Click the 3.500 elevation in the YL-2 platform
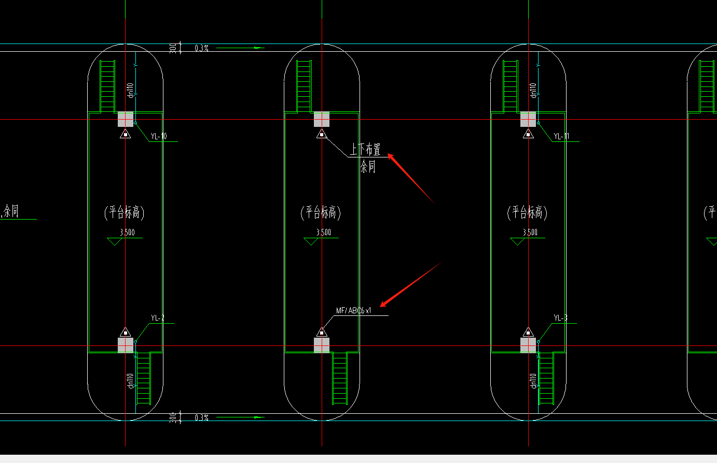Viewport: 717px width, 463px height. [x=127, y=233]
